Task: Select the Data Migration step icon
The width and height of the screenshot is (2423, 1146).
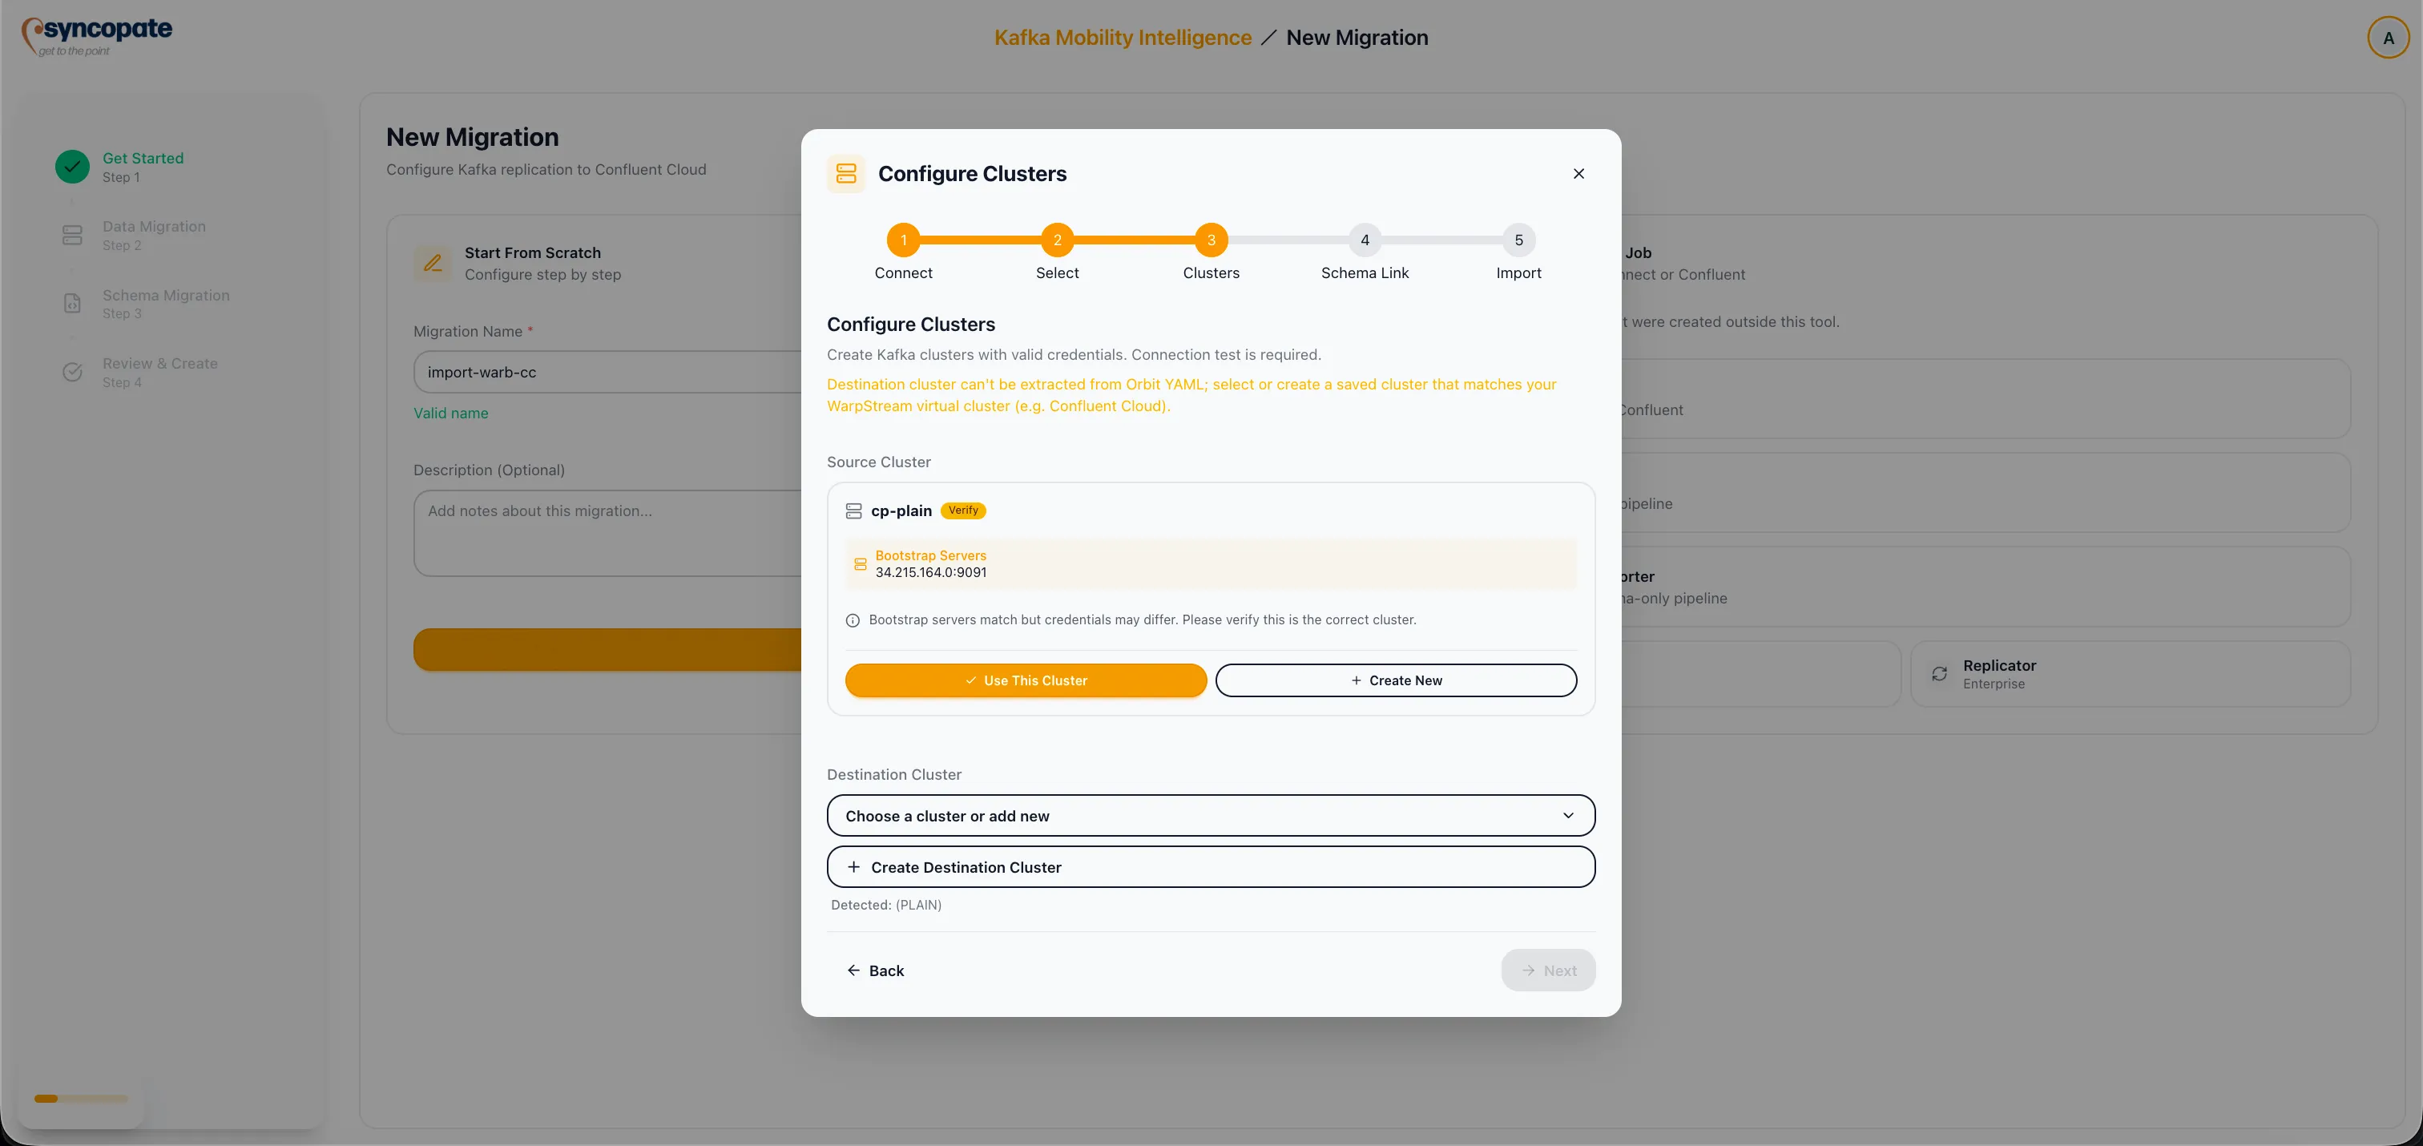Action: click(72, 234)
